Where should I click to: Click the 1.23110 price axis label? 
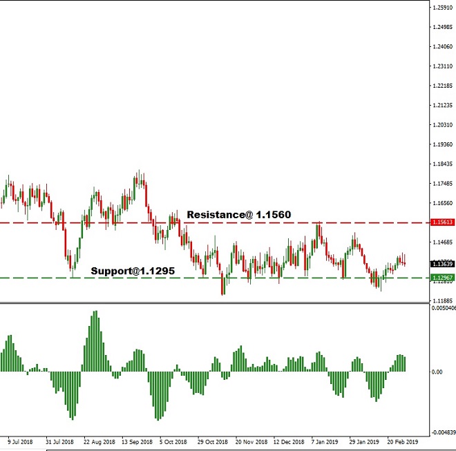tap(443, 66)
